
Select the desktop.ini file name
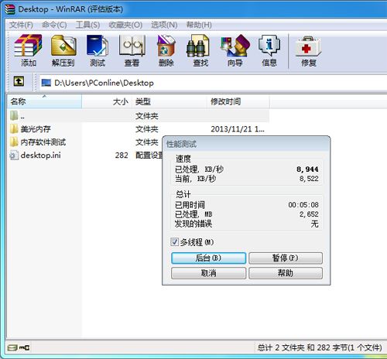pyautogui.click(x=40, y=156)
